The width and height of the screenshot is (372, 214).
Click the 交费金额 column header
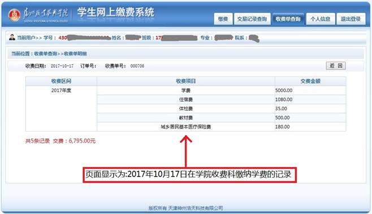click(x=310, y=81)
